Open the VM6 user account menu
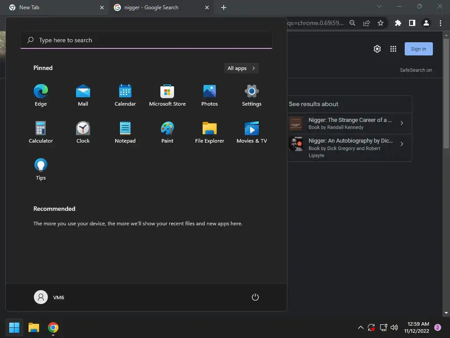 click(49, 297)
